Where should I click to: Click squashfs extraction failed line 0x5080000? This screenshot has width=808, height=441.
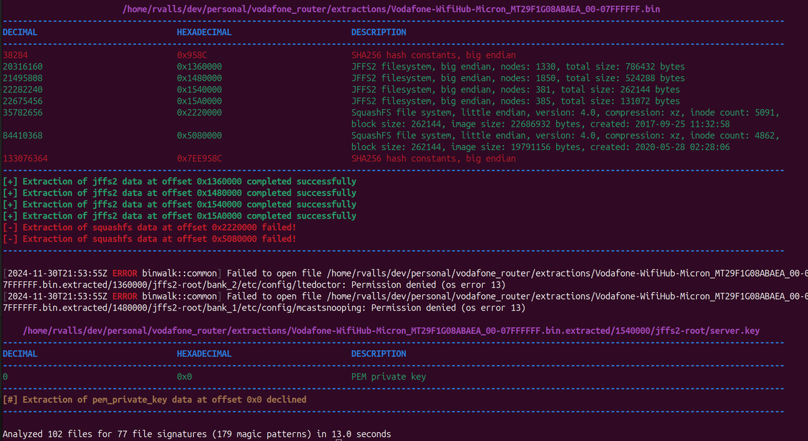[149, 238]
